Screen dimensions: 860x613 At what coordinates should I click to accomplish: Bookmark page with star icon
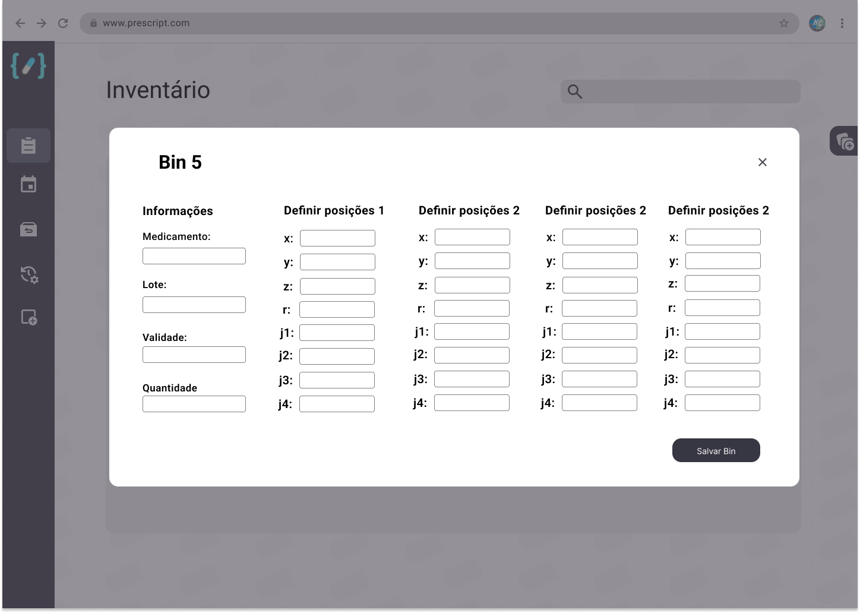coord(784,23)
